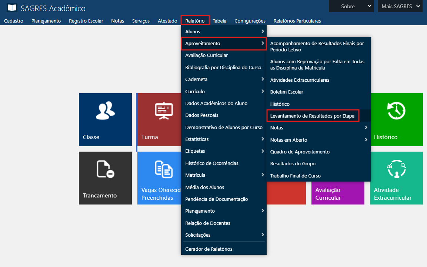Image resolution: width=427 pixels, height=267 pixels.
Task: Expand the Mais SAGRES dropdown
Action: tap(400, 6)
